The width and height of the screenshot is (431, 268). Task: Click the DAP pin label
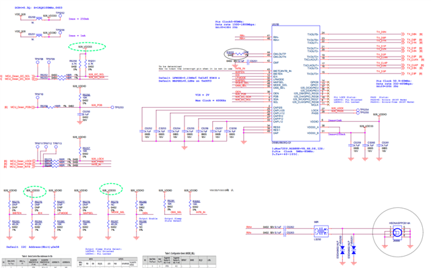[275, 133]
